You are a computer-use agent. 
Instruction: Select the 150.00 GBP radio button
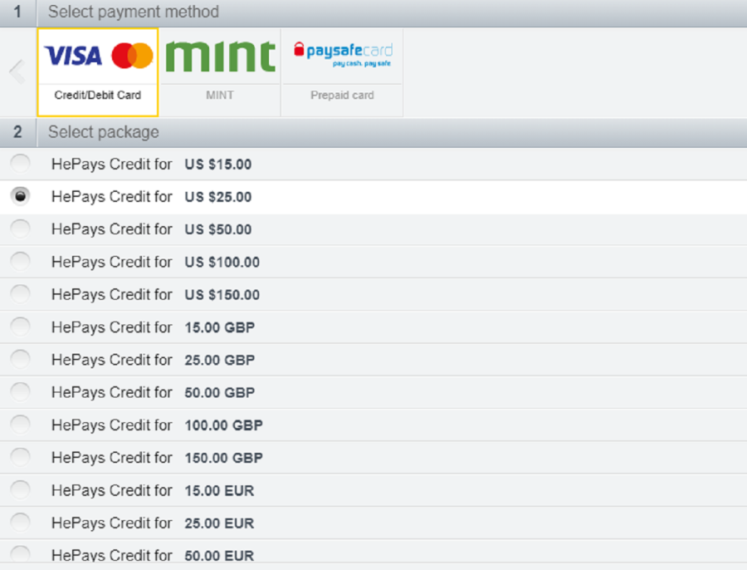tap(21, 457)
